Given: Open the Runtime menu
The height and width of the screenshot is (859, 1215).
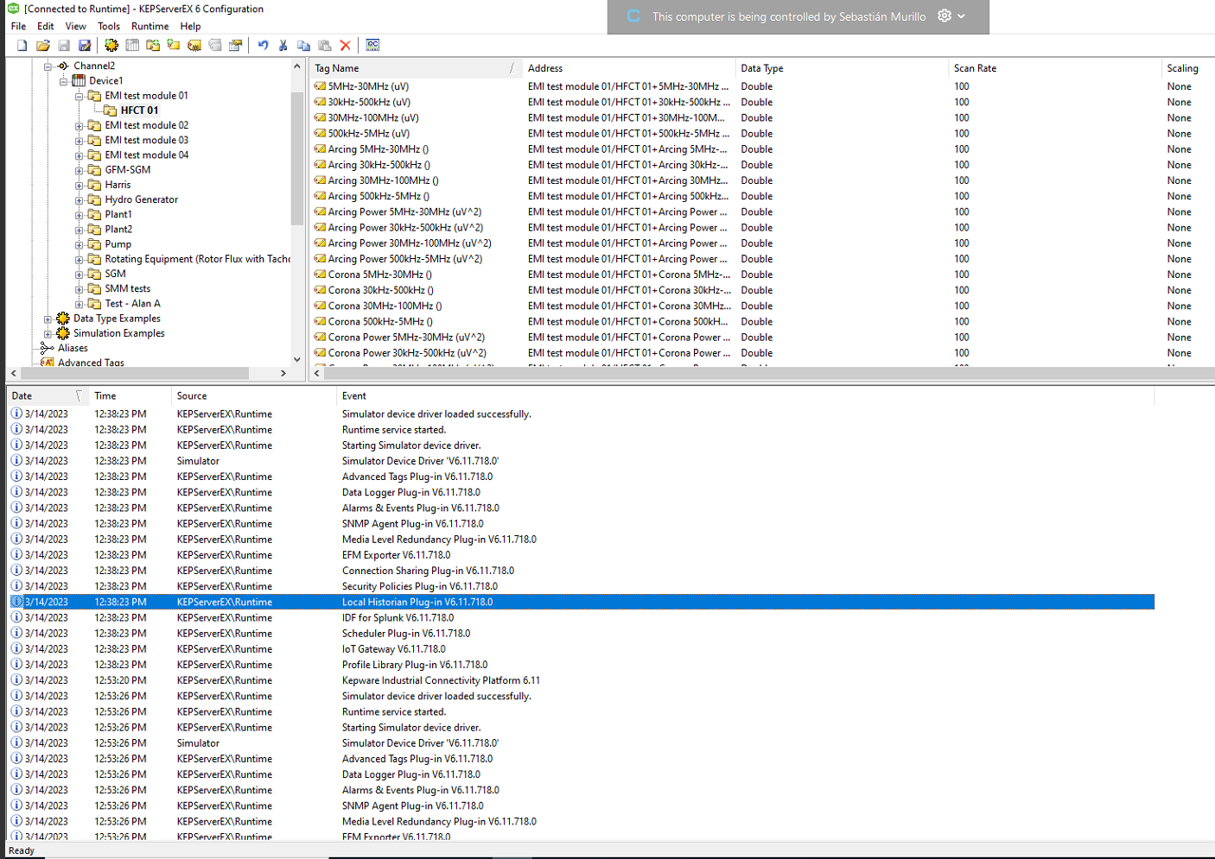Looking at the screenshot, I should (x=150, y=26).
